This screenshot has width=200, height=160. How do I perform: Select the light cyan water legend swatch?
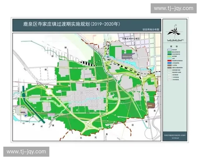(x=169, y=59)
